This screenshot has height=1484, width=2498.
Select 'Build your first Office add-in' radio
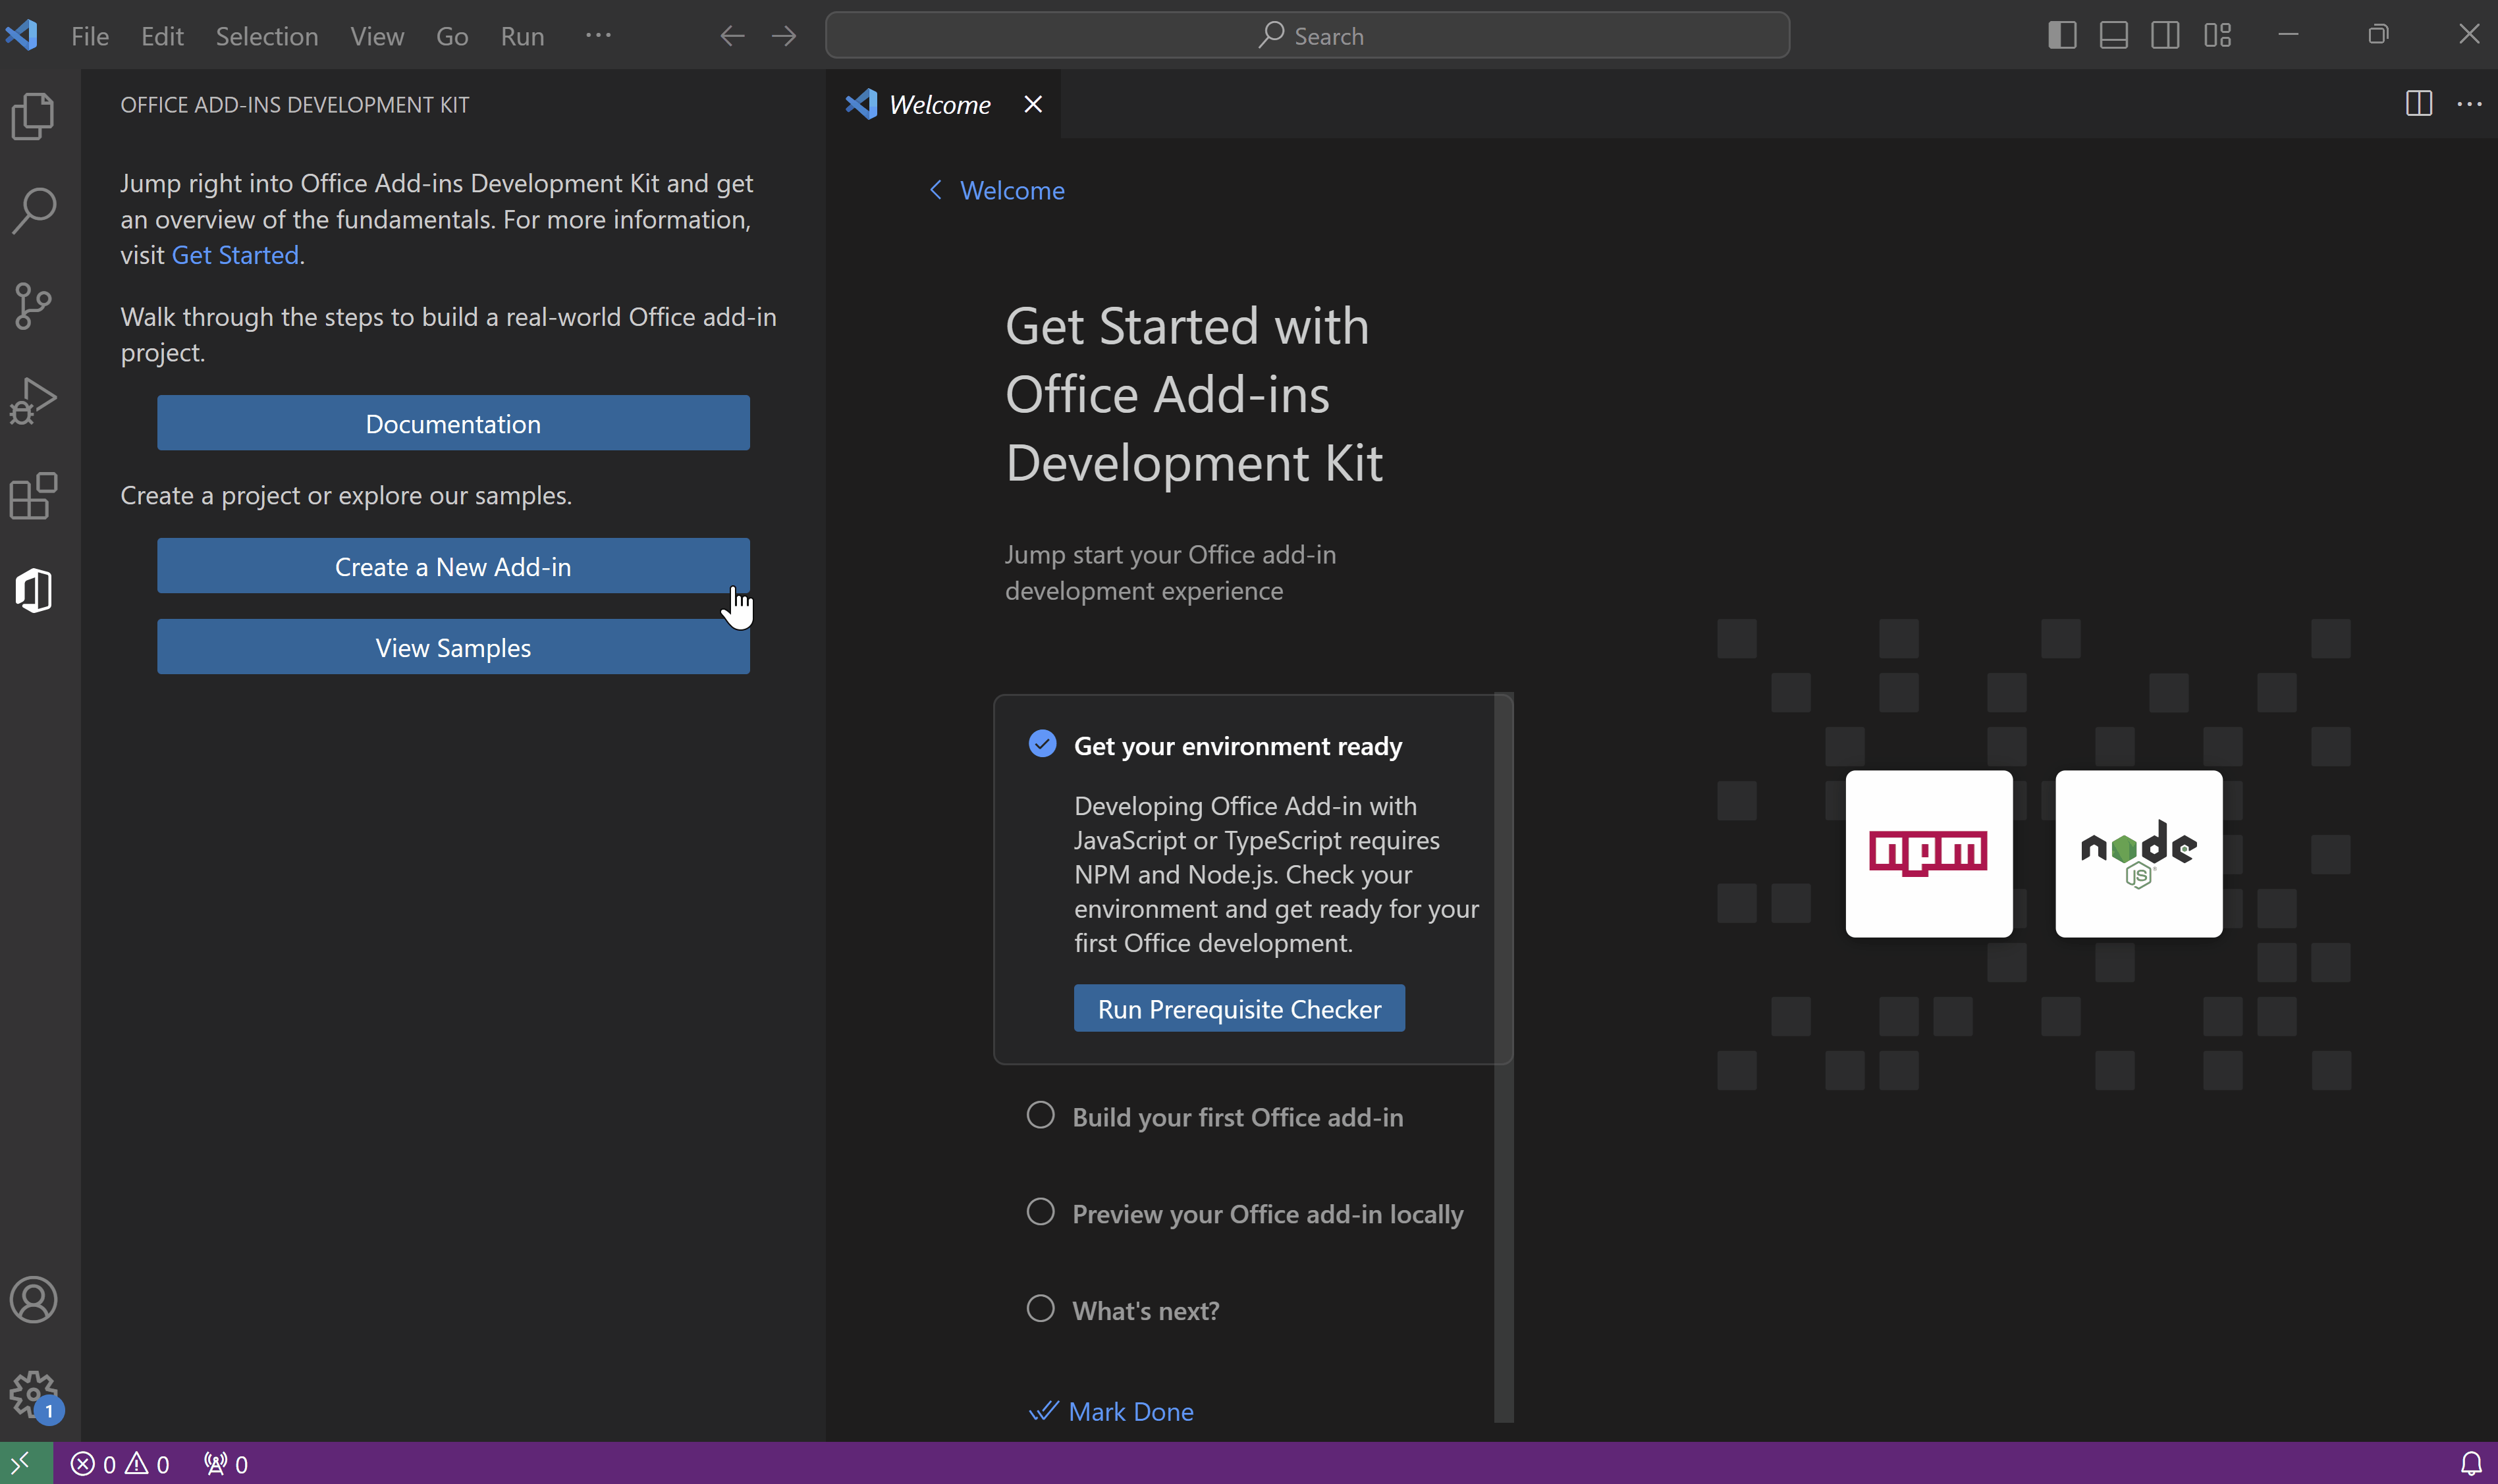click(x=1039, y=1115)
